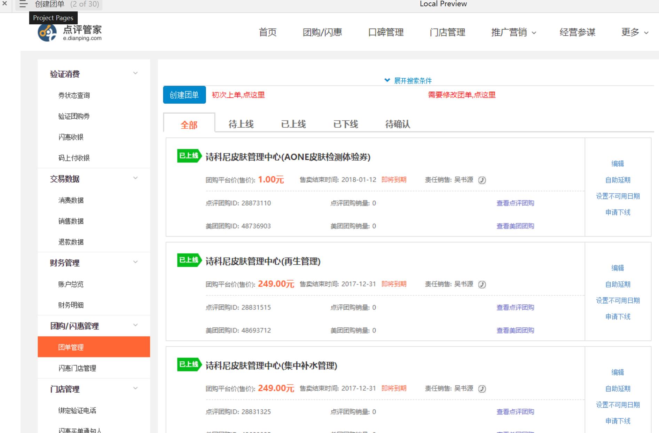Collapse the 团购/闪惠管理 section chevron
This screenshot has height=433, width=659.
135,325
